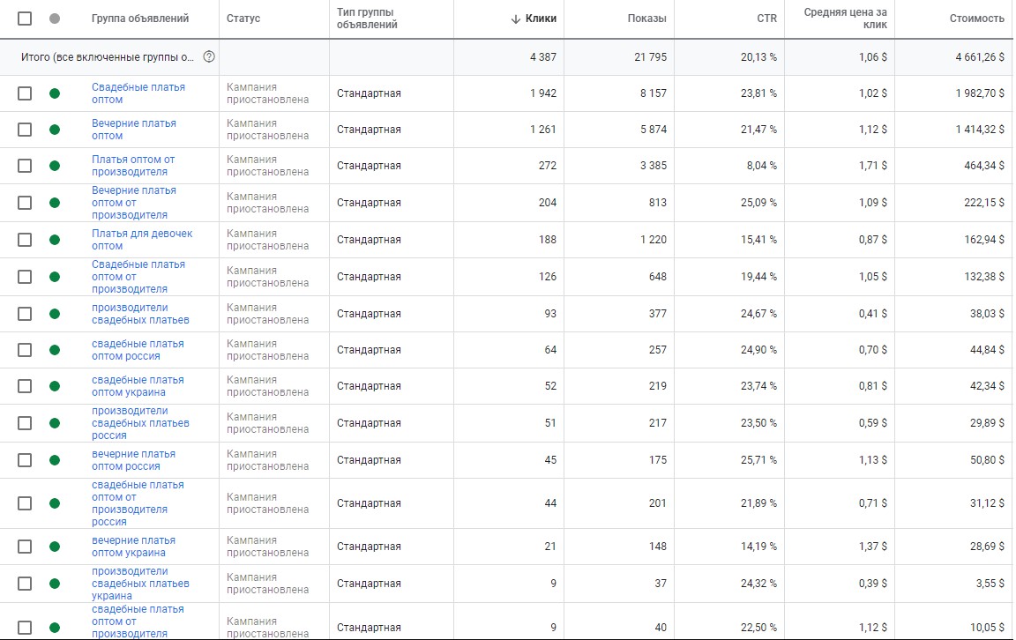Viewport: 1016px width, 640px height.
Task: Sort by the Стоимость column header
Action: [x=976, y=19]
